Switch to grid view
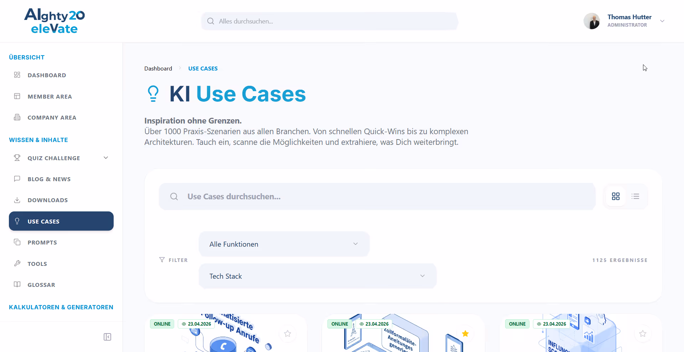Viewport: 684px width, 352px height. coord(616,196)
